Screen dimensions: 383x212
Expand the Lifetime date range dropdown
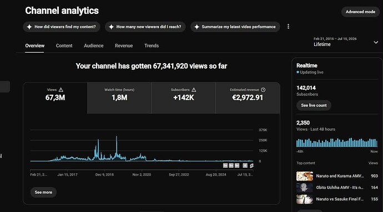376,43
